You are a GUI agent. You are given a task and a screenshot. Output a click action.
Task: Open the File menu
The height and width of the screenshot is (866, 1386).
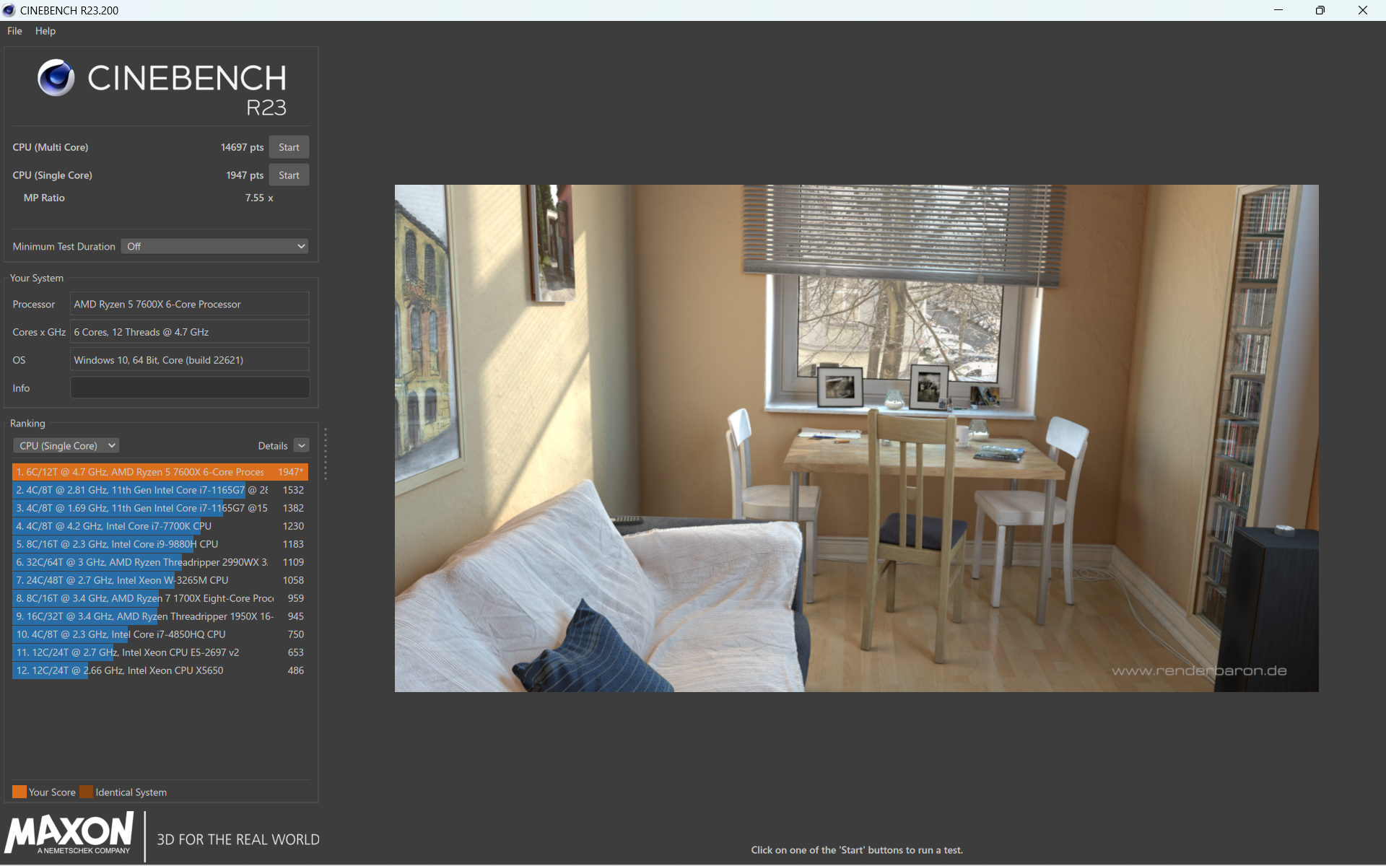point(14,31)
